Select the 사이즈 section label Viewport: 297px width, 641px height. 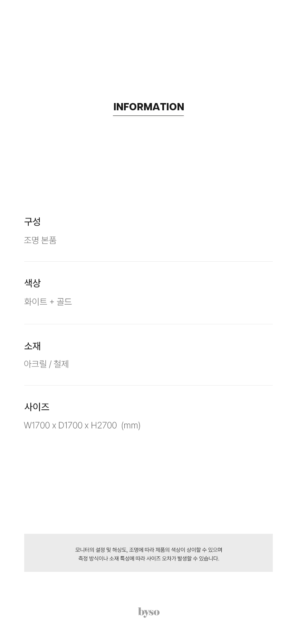[x=37, y=407]
